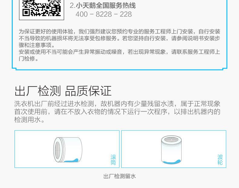Click the blue water pool in drum image

click(71, 160)
